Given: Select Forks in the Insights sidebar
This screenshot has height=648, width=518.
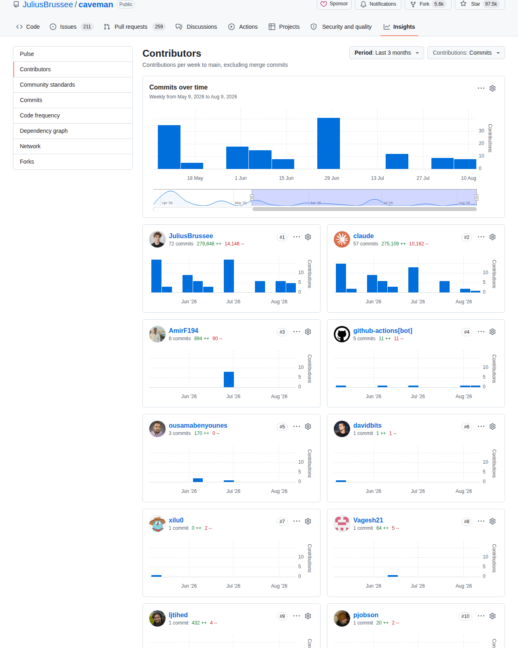Looking at the screenshot, I should [73, 162].
